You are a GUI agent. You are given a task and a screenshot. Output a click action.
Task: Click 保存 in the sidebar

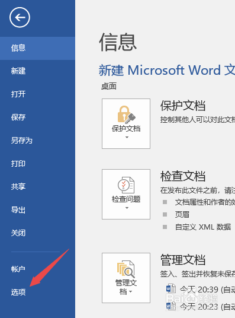click(37, 117)
